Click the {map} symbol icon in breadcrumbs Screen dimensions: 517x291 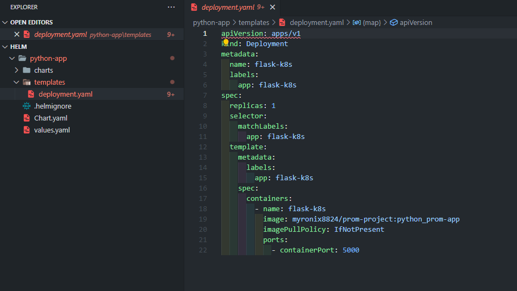click(x=357, y=23)
